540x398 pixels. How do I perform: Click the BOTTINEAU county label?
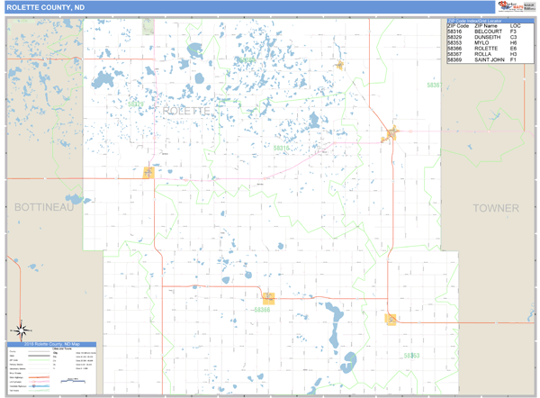tap(43, 208)
